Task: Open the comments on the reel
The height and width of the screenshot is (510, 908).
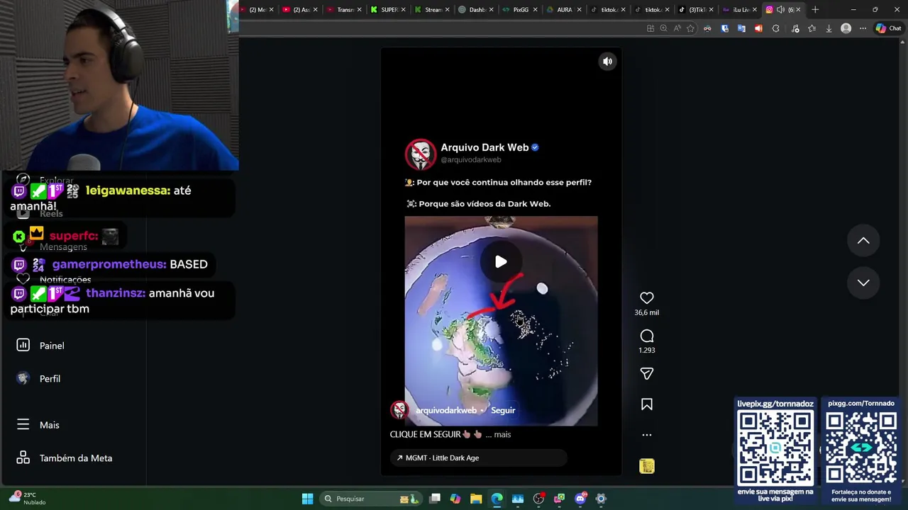Action: (647, 336)
